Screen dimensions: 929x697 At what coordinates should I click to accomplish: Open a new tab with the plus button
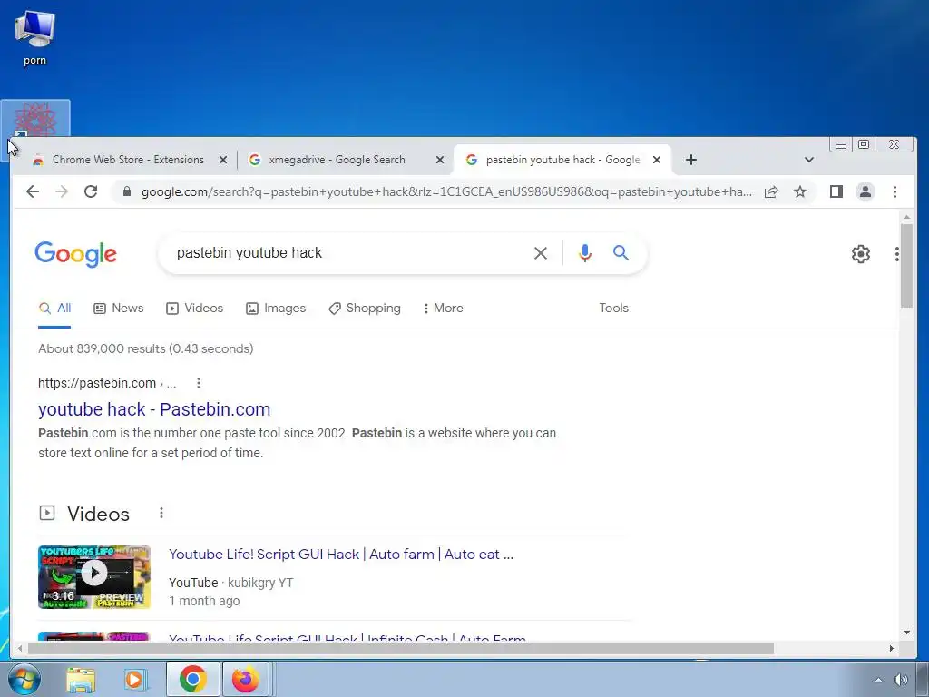pyautogui.click(x=690, y=160)
